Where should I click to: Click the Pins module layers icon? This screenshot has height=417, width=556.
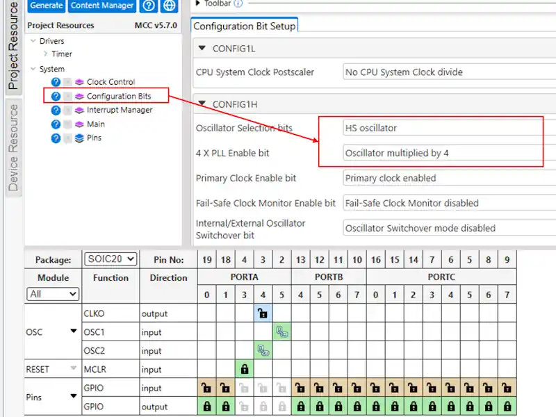pos(79,138)
